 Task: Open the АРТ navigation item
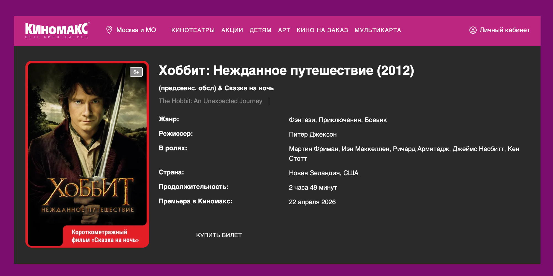pyautogui.click(x=284, y=30)
